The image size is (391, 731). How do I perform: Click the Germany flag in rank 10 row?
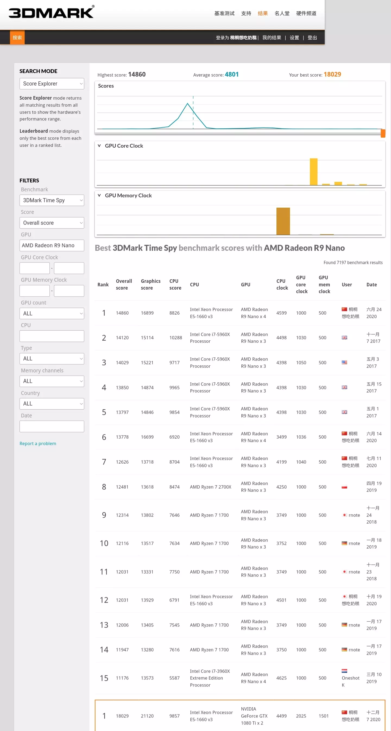pos(344,543)
